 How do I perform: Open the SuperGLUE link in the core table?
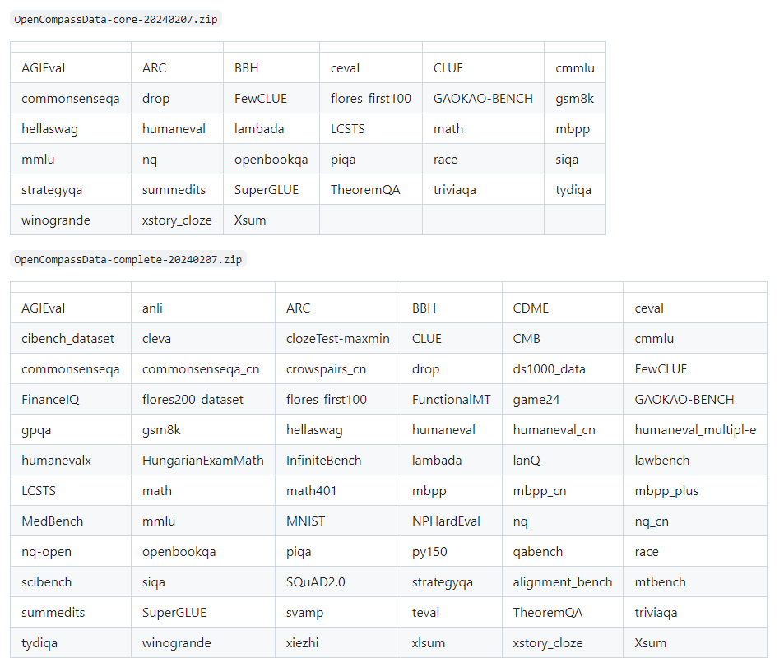(x=272, y=189)
